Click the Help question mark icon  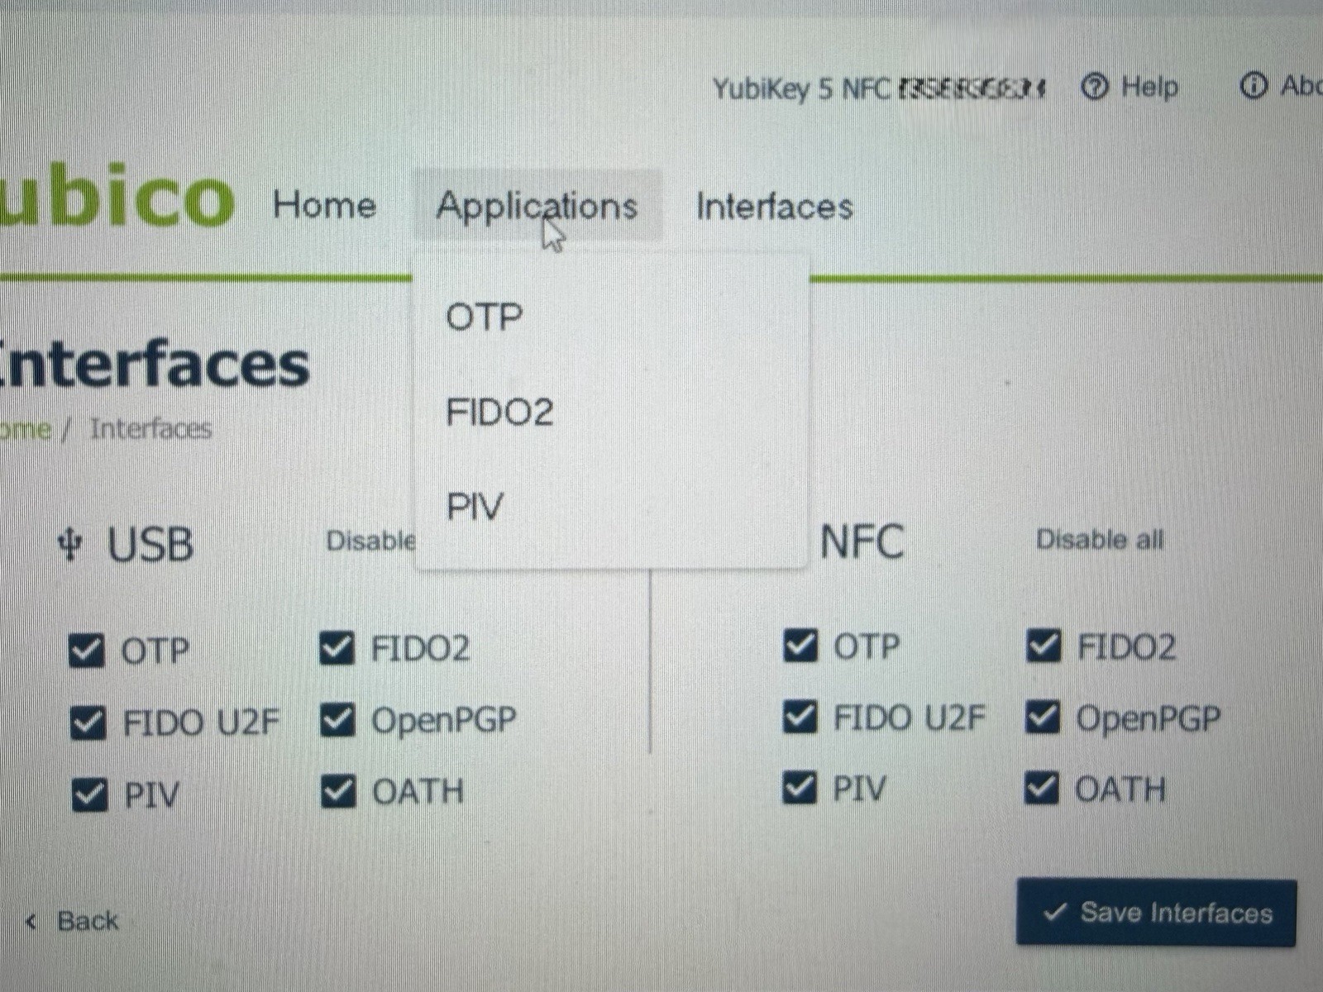pos(1095,86)
